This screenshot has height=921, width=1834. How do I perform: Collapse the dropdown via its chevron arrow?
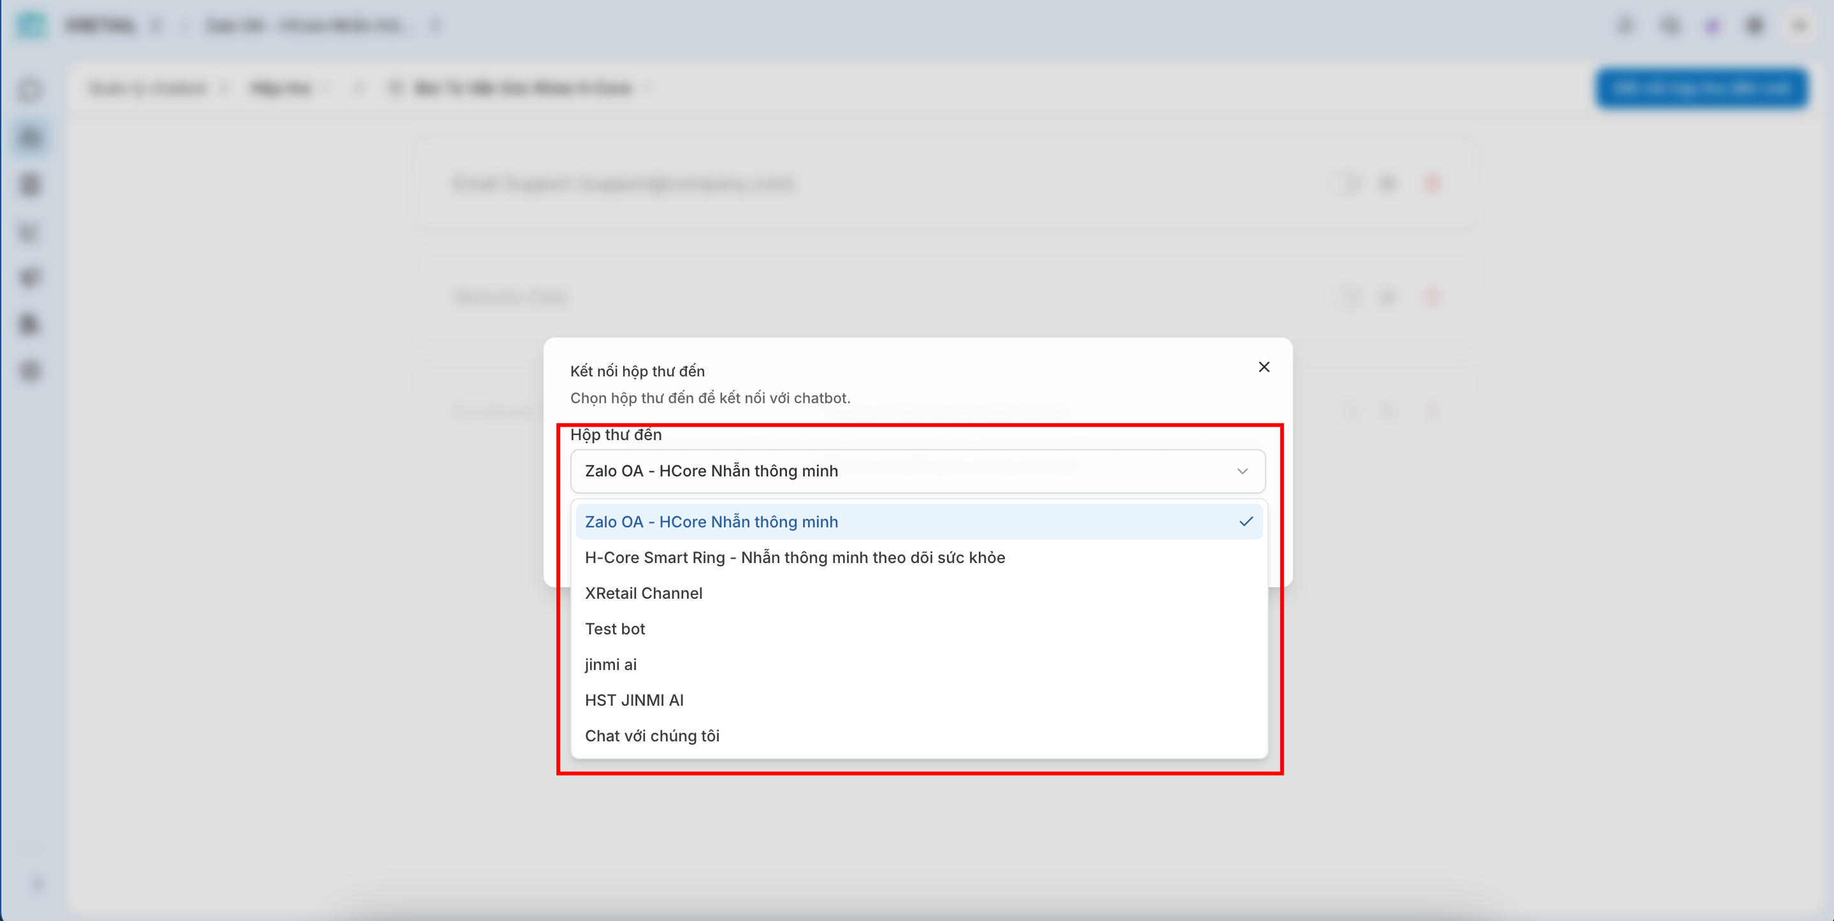[x=1243, y=471]
